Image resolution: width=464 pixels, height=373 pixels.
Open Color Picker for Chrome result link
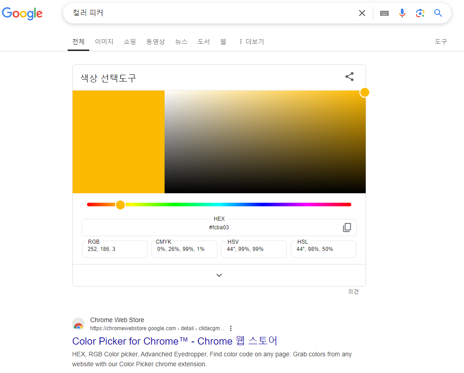(x=175, y=341)
